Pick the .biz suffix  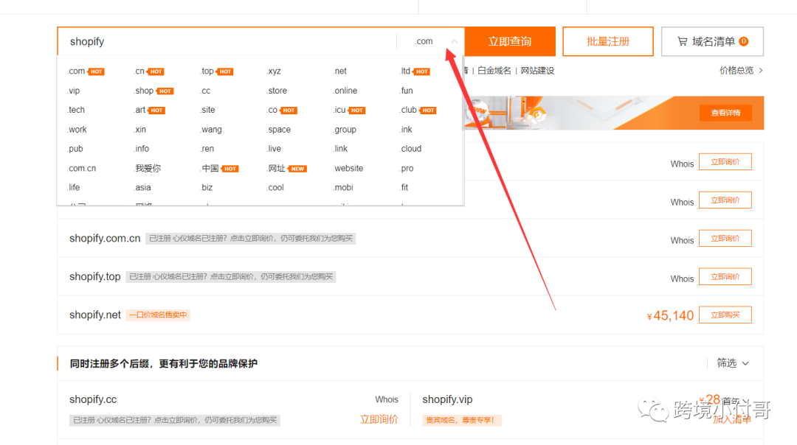(x=207, y=188)
